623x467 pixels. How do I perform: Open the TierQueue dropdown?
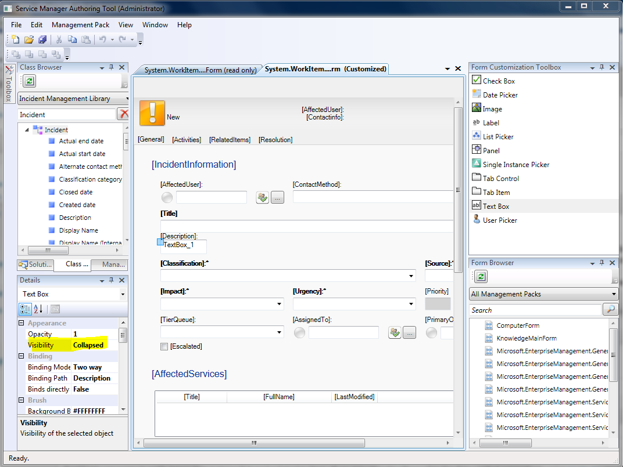pyautogui.click(x=280, y=332)
